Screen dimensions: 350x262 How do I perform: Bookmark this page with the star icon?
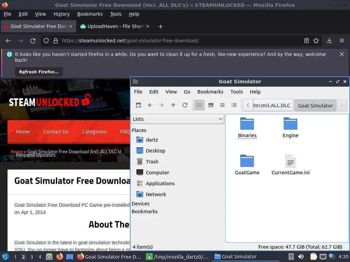(316, 41)
